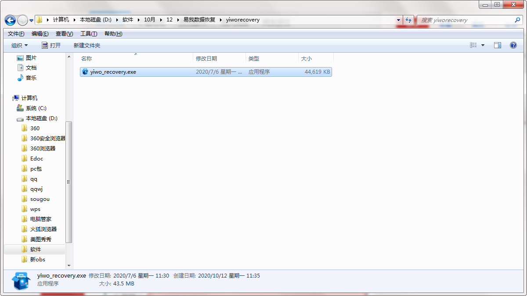Sort by the 修改日期 column header
This screenshot has height=296, width=527.
tap(219, 58)
